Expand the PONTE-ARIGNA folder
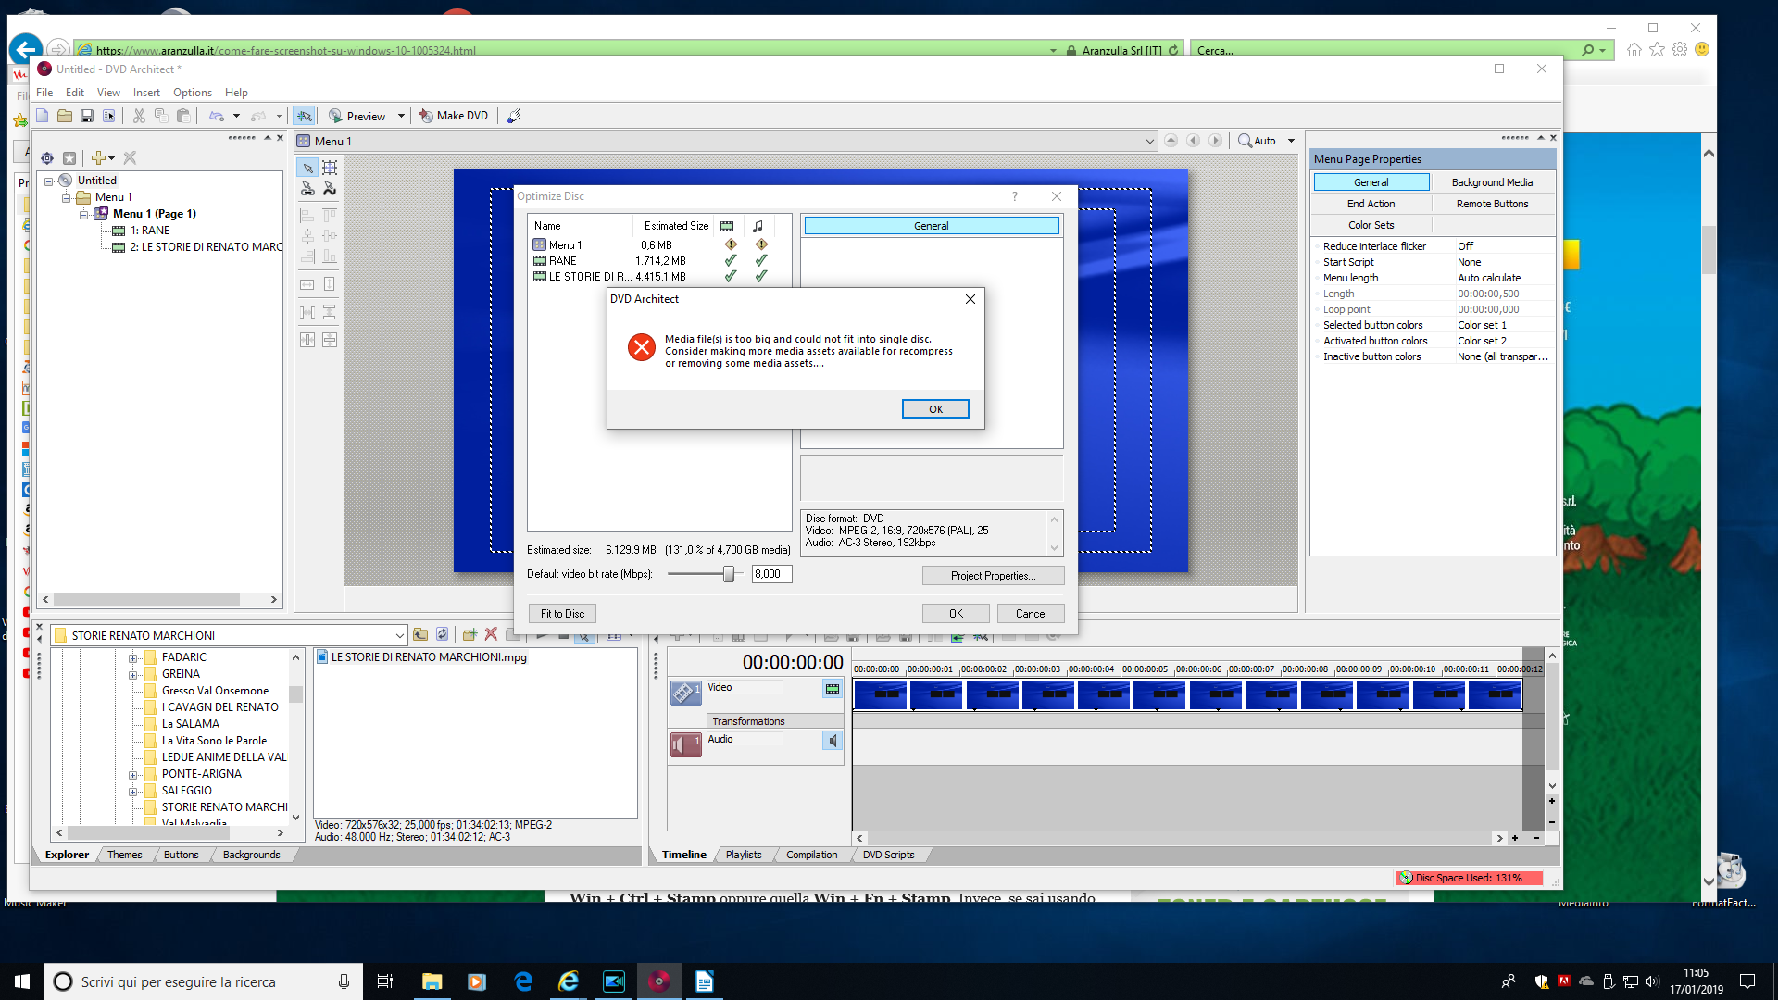The height and width of the screenshot is (1000, 1778). tap(132, 775)
